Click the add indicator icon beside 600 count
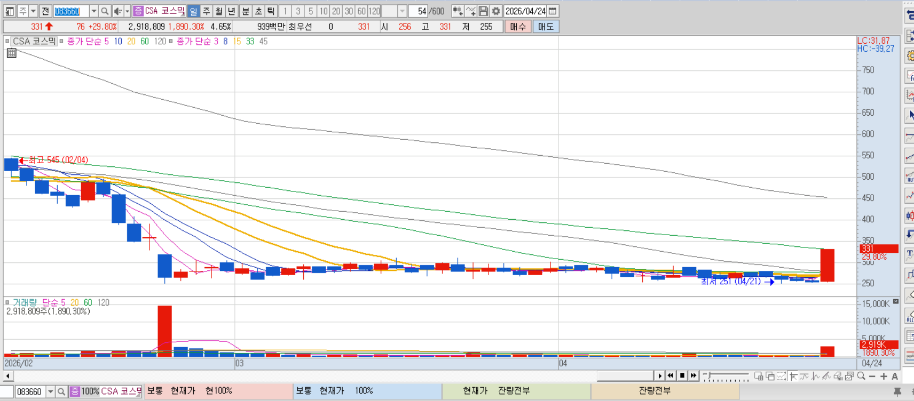Screen dimensions: 914x401 tap(458, 11)
